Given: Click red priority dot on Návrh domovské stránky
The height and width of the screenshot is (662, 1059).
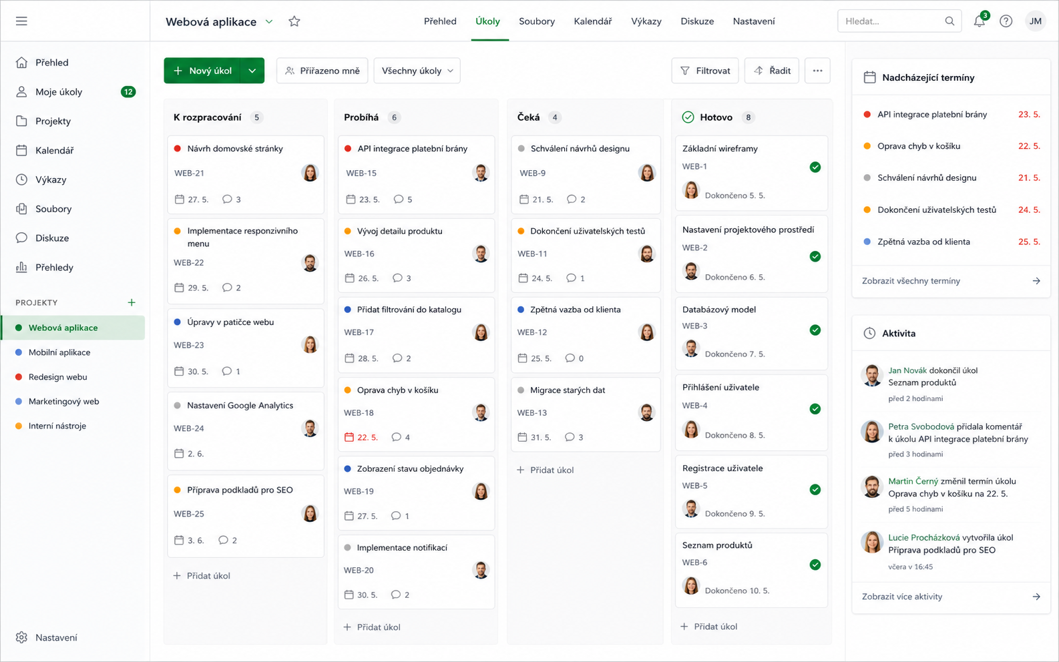Looking at the screenshot, I should click(178, 149).
